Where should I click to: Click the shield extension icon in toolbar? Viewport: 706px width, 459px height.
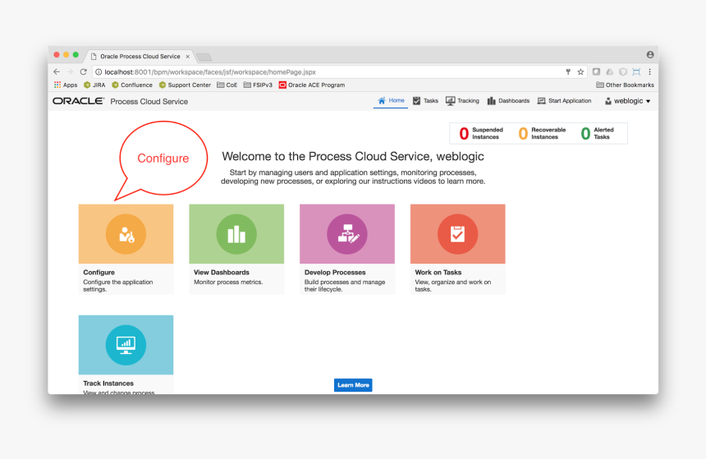tap(623, 71)
